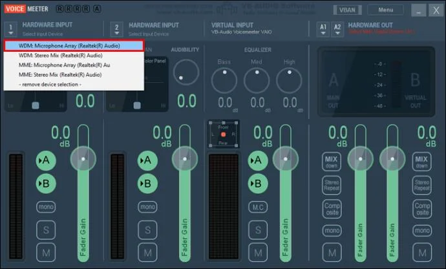Toggle right MIX down button
Image resolution: width=446 pixels, height=269 pixels.
[421, 162]
